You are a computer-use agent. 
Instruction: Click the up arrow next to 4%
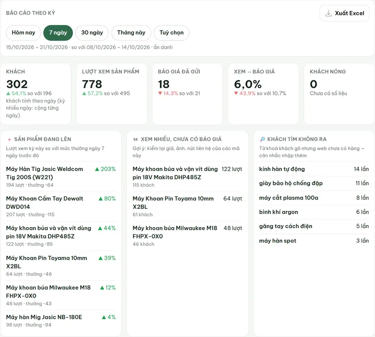pos(104,317)
